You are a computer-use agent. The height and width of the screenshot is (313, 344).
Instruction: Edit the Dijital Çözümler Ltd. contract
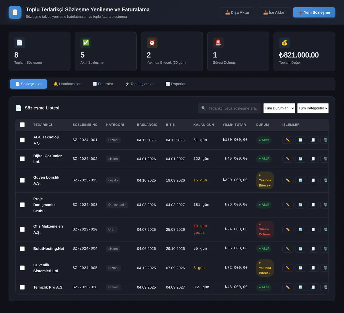tap(288, 159)
